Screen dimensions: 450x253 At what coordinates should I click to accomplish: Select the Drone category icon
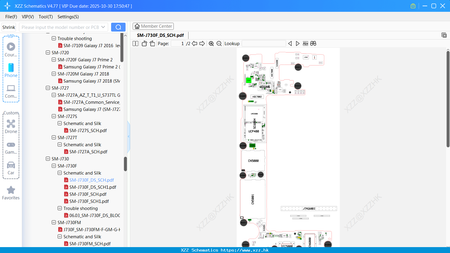point(11,126)
